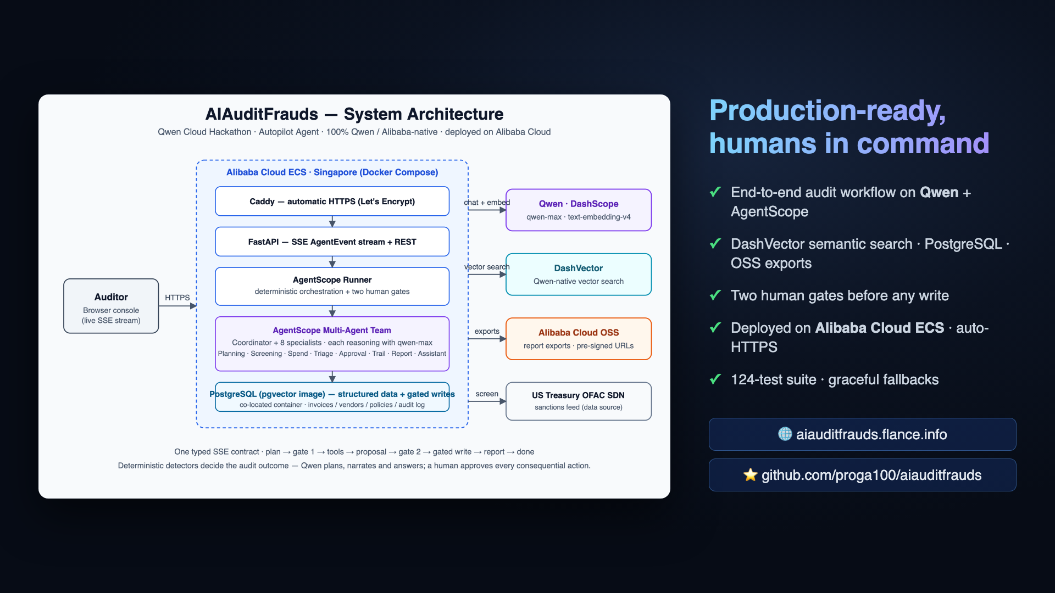Image resolution: width=1055 pixels, height=593 pixels.
Task: Click the checkmark next to Deployed on Alibaba Cloud ECS
Action: tap(715, 327)
